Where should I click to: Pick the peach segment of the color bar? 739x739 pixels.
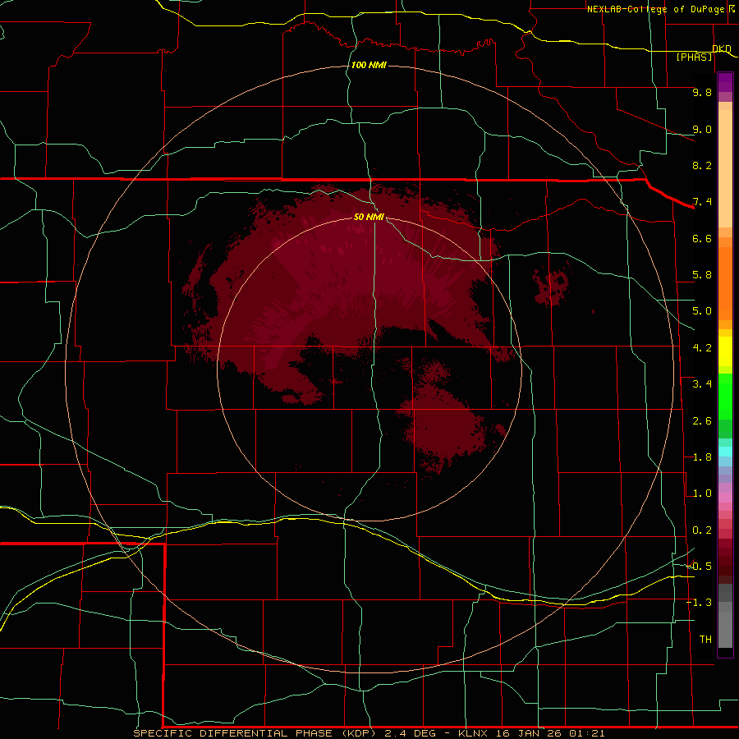tap(725, 168)
